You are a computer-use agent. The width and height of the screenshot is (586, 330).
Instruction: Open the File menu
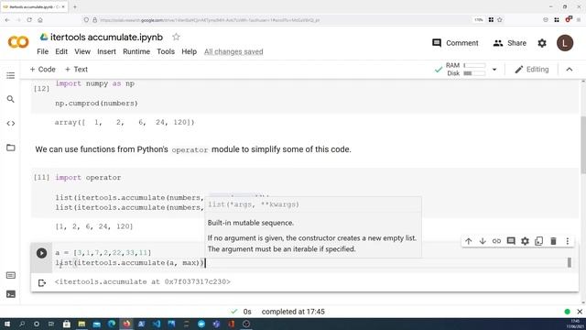(x=43, y=51)
